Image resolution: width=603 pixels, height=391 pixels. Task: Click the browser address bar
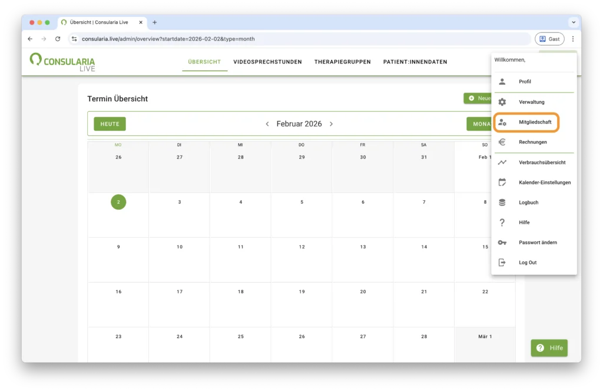294,39
